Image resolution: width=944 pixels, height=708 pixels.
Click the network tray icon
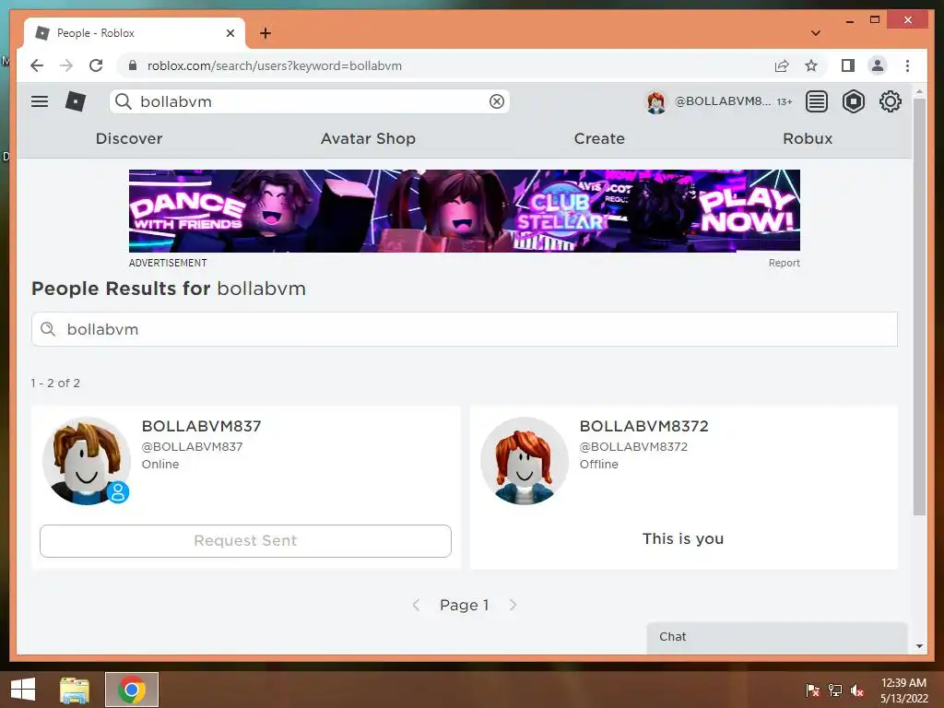pyautogui.click(x=835, y=690)
